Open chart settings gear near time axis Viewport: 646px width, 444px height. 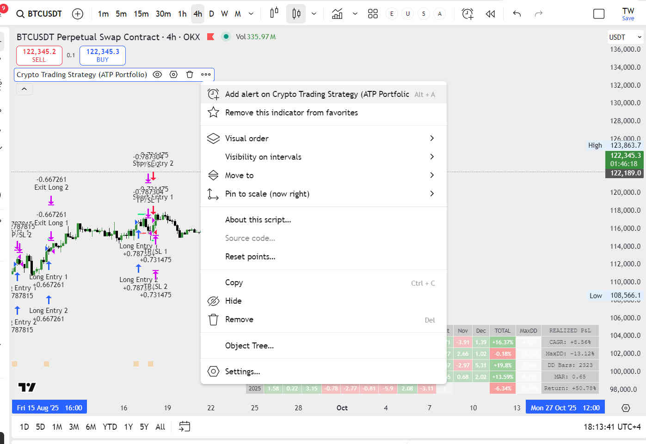click(x=626, y=408)
